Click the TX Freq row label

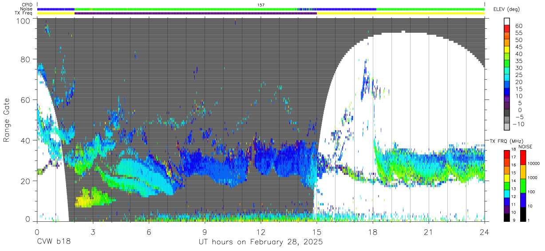(24, 13)
